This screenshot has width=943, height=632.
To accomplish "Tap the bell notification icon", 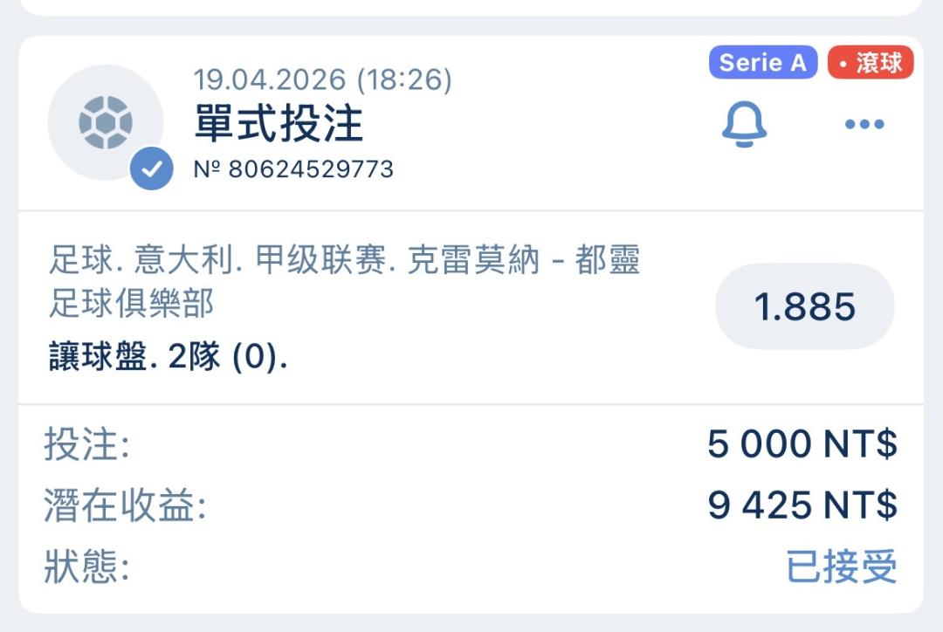I will (x=744, y=125).
